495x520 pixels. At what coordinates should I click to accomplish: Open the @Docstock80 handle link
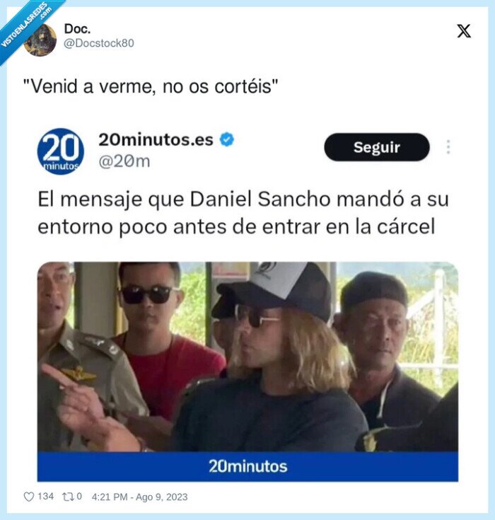pyautogui.click(x=99, y=43)
